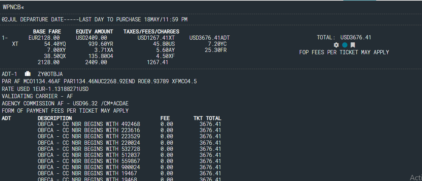Click the gear settings icon below total
The height and width of the screenshot is (181, 422).
click(x=336, y=45)
